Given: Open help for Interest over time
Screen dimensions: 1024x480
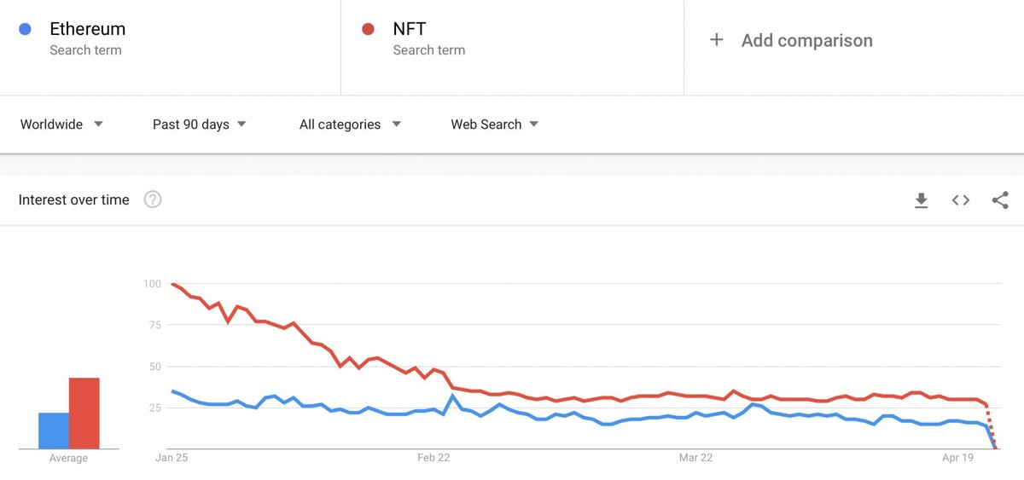Looking at the screenshot, I should pyautogui.click(x=153, y=200).
